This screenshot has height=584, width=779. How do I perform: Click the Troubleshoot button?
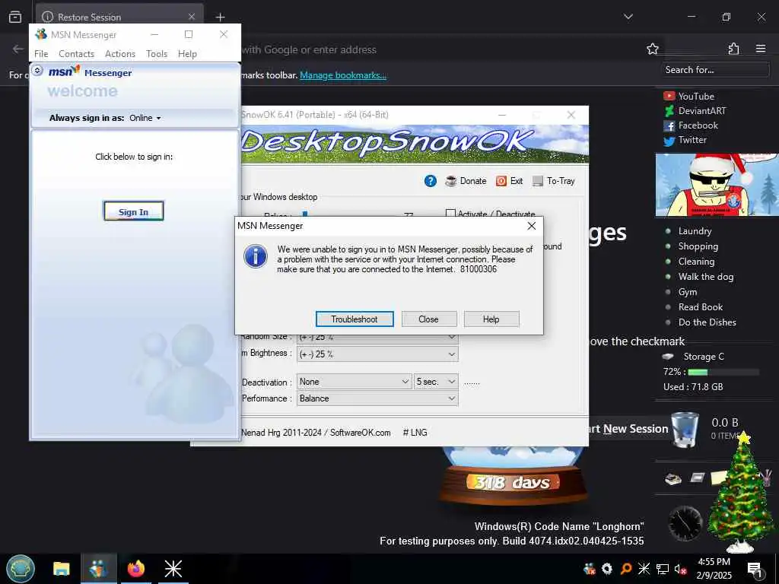[x=355, y=319]
